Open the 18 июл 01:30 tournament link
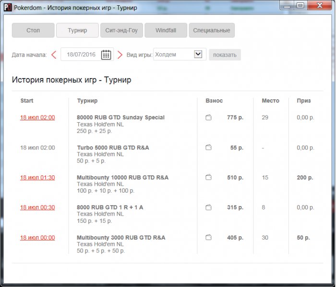The height and width of the screenshot is (287, 336). 37,178
